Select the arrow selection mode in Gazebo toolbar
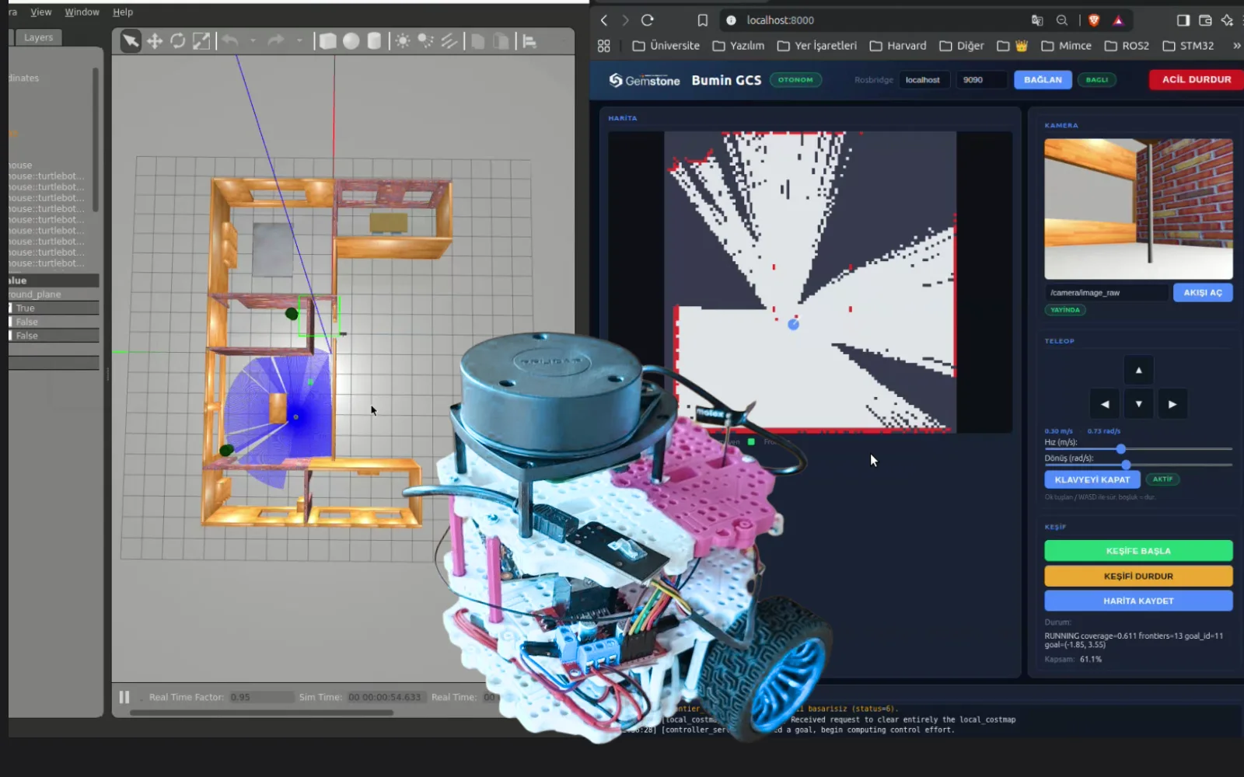Screen dimensions: 1244x777 (x=131, y=41)
